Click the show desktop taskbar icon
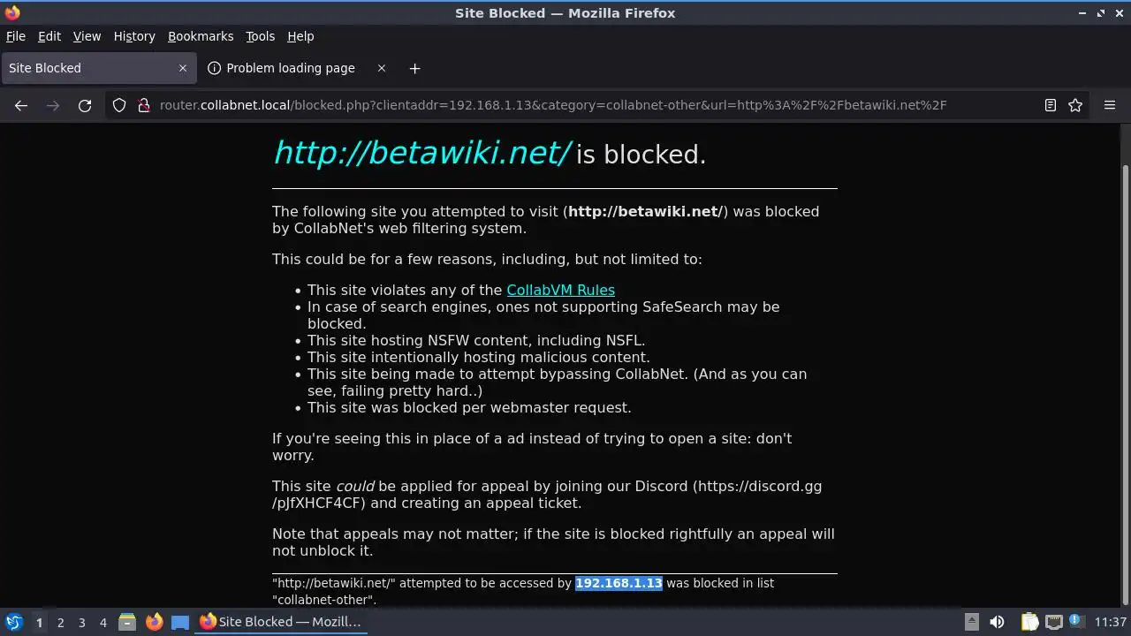The height and width of the screenshot is (636, 1131). click(x=180, y=622)
